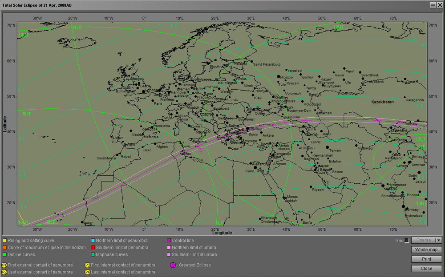The width and height of the screenshot is (445, 277).
Task: Click the Greatest Eclipse legend icon
Action: click(x=173, y=265)
